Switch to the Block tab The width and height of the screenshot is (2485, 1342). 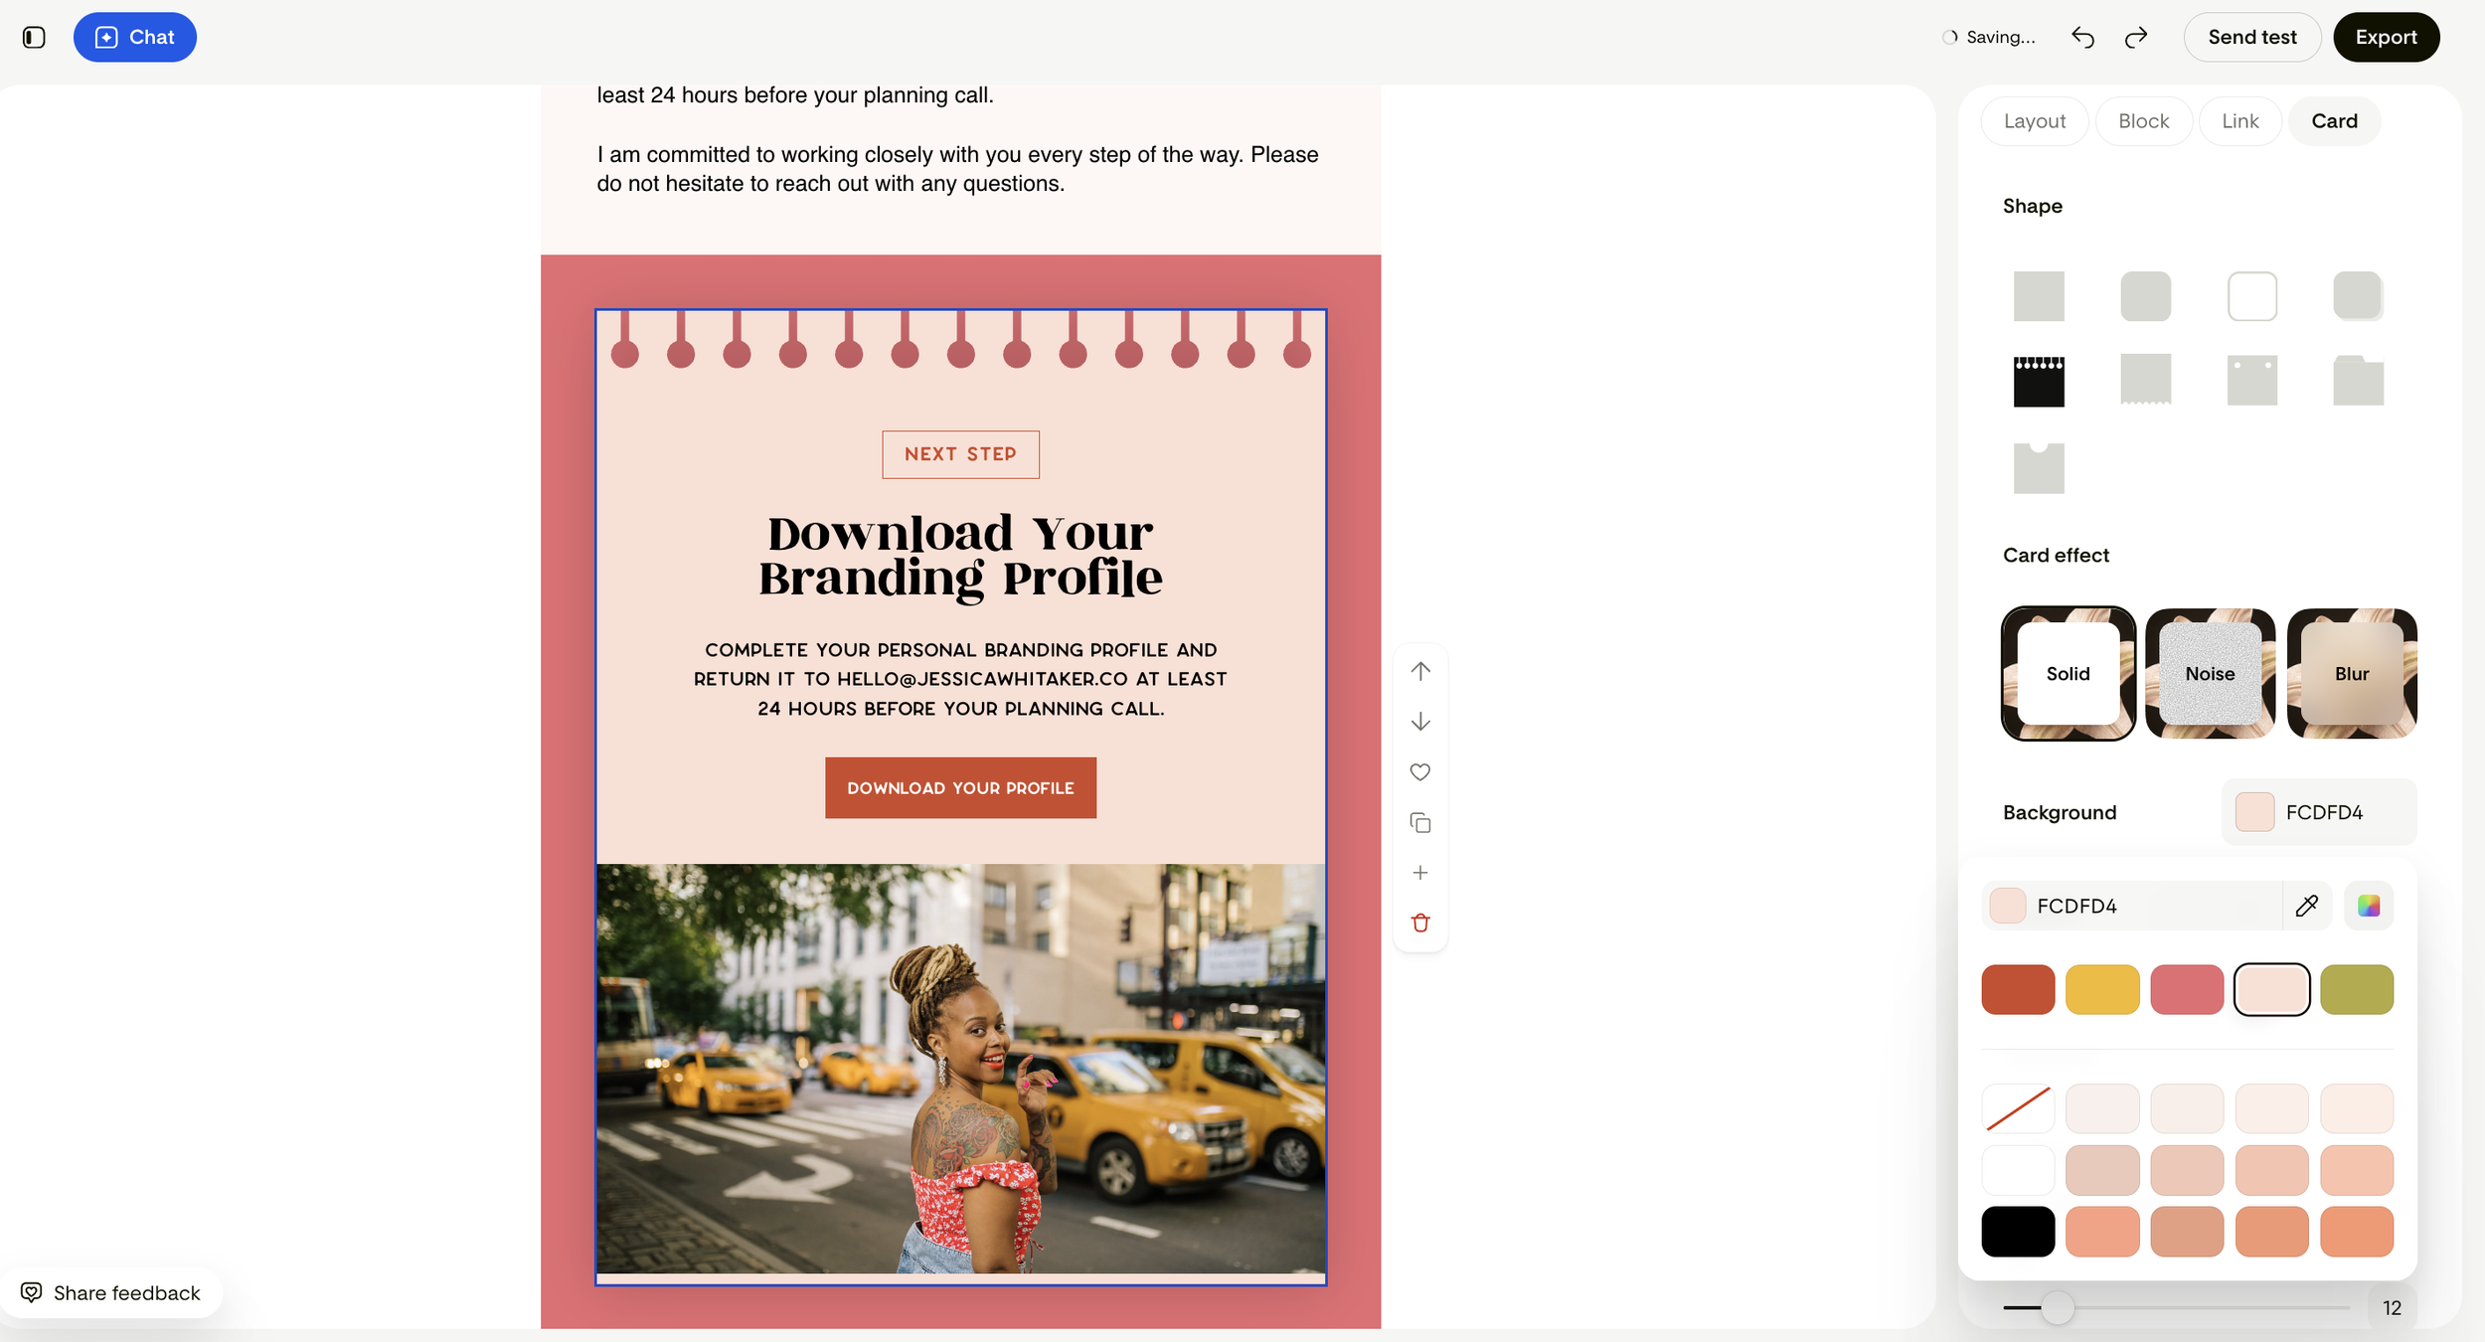tap(2143, 121)
